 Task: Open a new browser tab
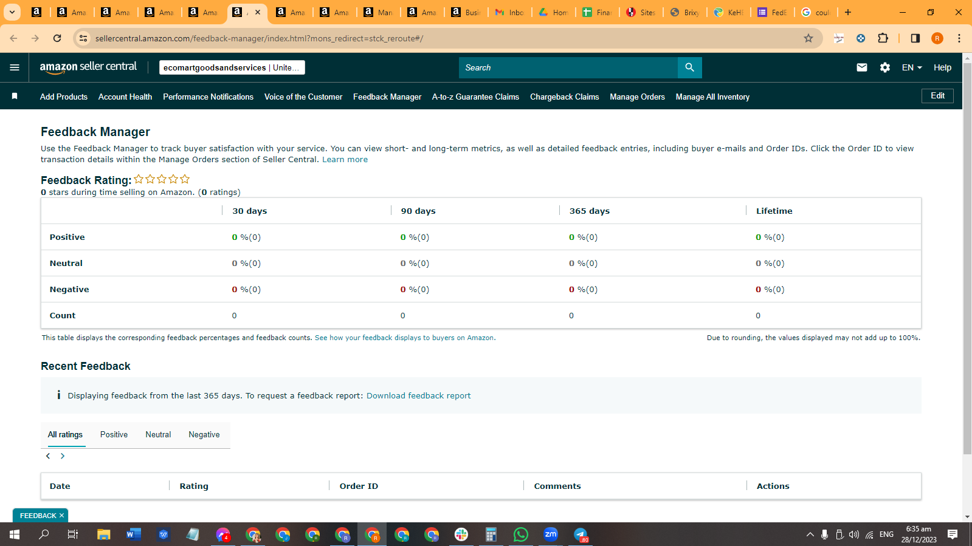[x=848, y=12]
